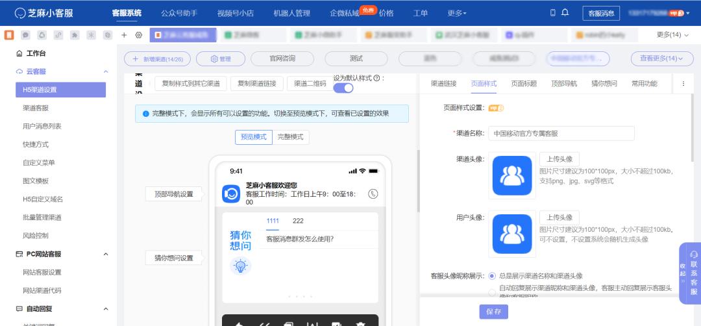Screen dimensions: 701x326
Task: Click the asterisk toolbar icon
Action: pyautogui.click(x=92, y=35)
